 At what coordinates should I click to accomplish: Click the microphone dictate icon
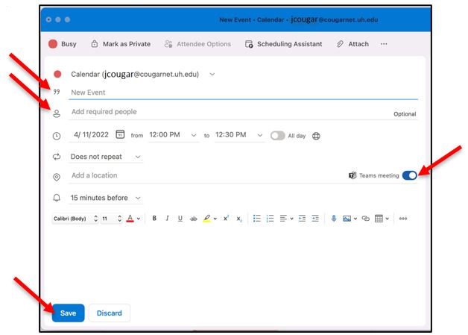point(333,219)
